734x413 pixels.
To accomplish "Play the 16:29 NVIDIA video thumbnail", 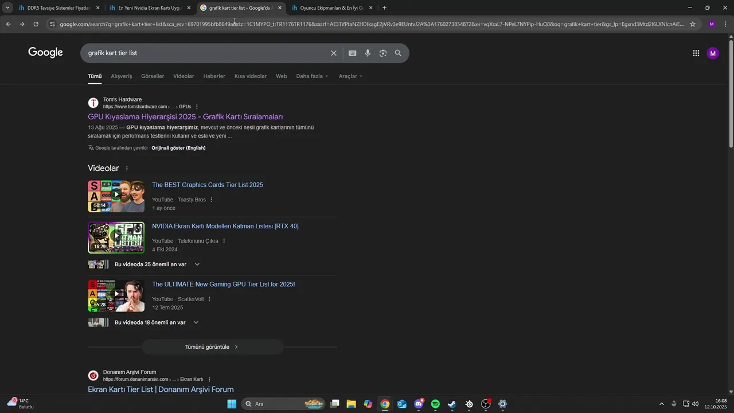I will pos(116,237).
